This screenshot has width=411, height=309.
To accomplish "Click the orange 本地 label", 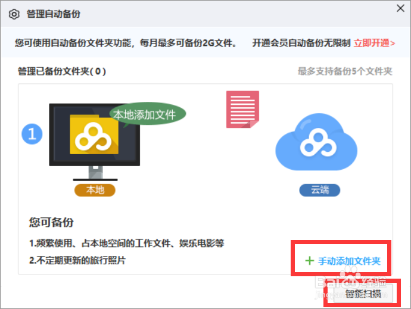I will pyautogui.click(x=95, y=190).
